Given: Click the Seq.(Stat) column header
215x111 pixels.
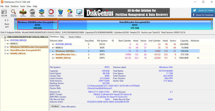Looking at the screenshot, I should click(x=89, y=41).
